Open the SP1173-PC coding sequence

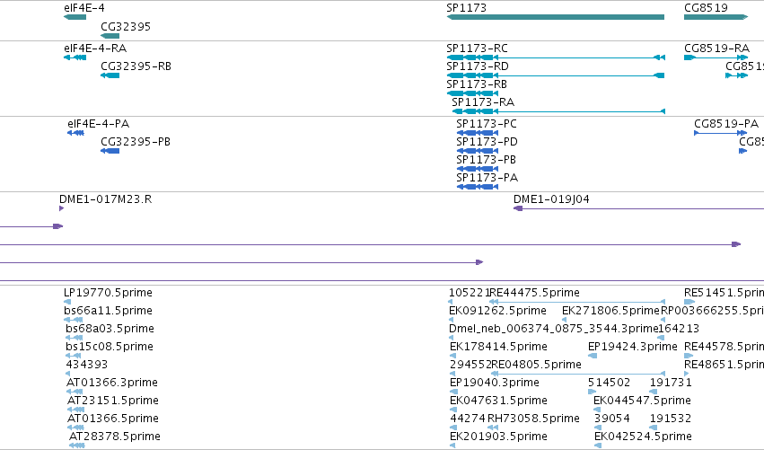477,133
